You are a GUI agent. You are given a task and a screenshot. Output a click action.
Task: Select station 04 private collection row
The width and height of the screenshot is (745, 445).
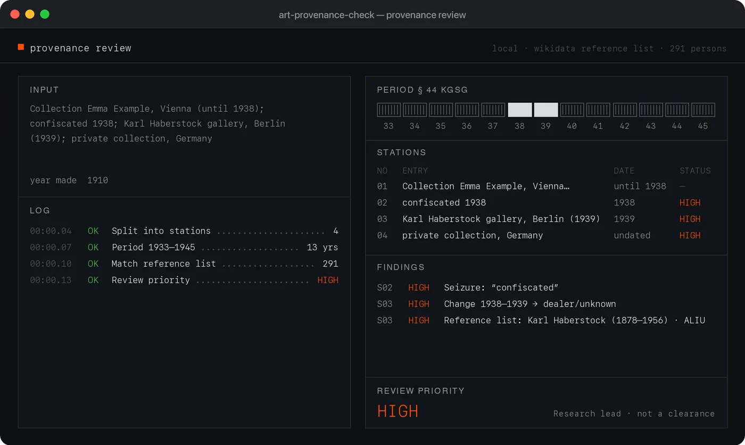coord(546,235)
